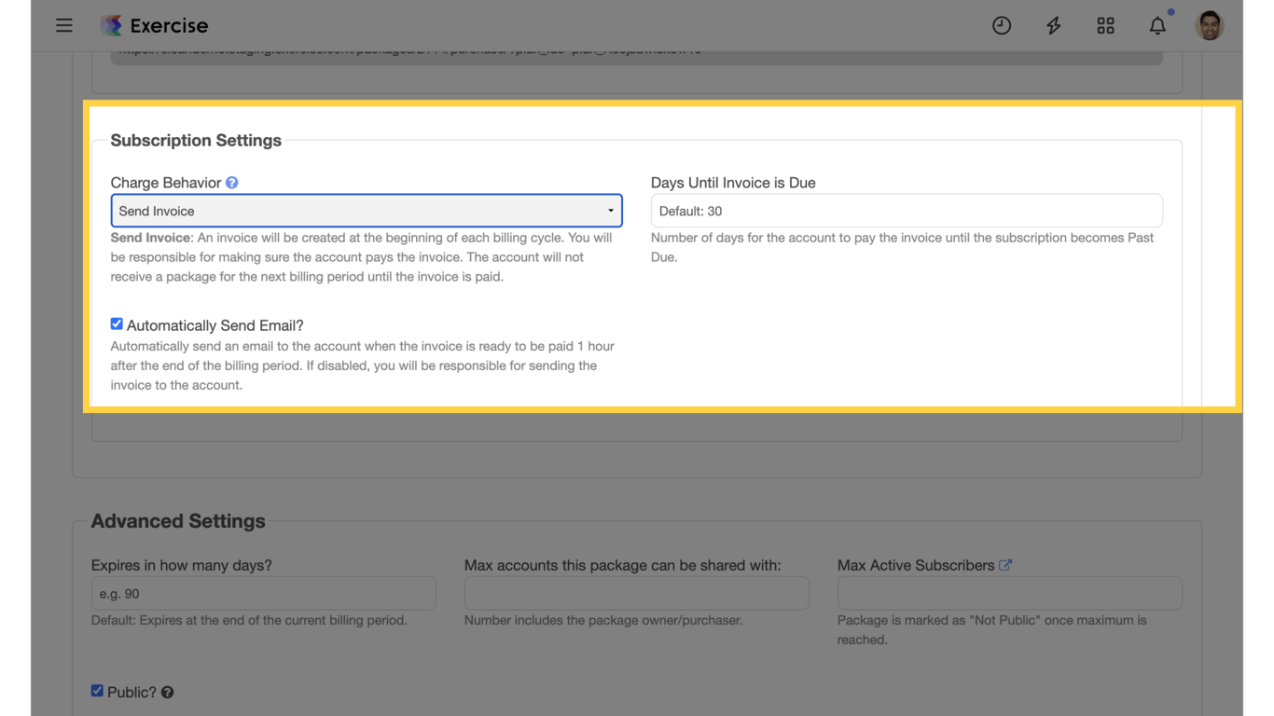Viewport: 1274px width, 716px height.
Task: Focus the Days Until Invoice is Due field
Action: click(x=906, y=211)
